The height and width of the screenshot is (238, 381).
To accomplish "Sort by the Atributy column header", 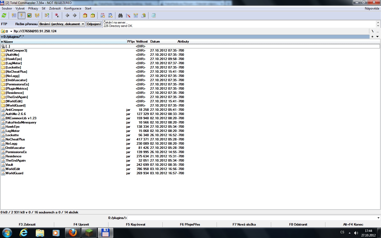I will pos(183,42).
